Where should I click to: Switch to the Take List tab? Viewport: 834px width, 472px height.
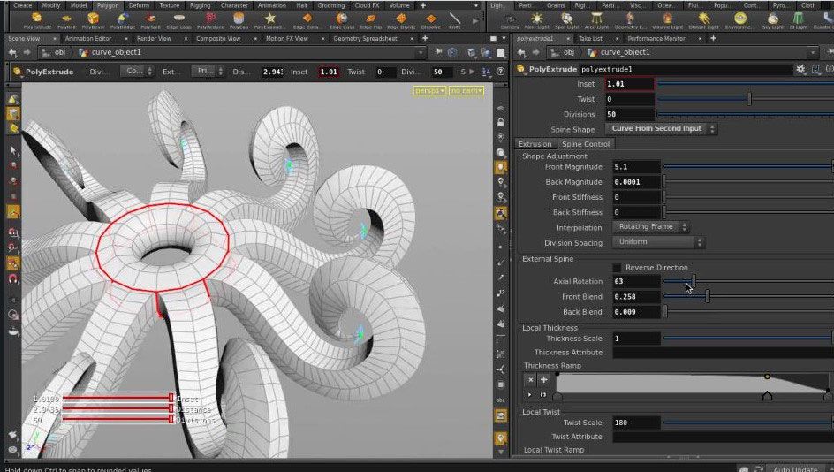[x=590, y=39]
